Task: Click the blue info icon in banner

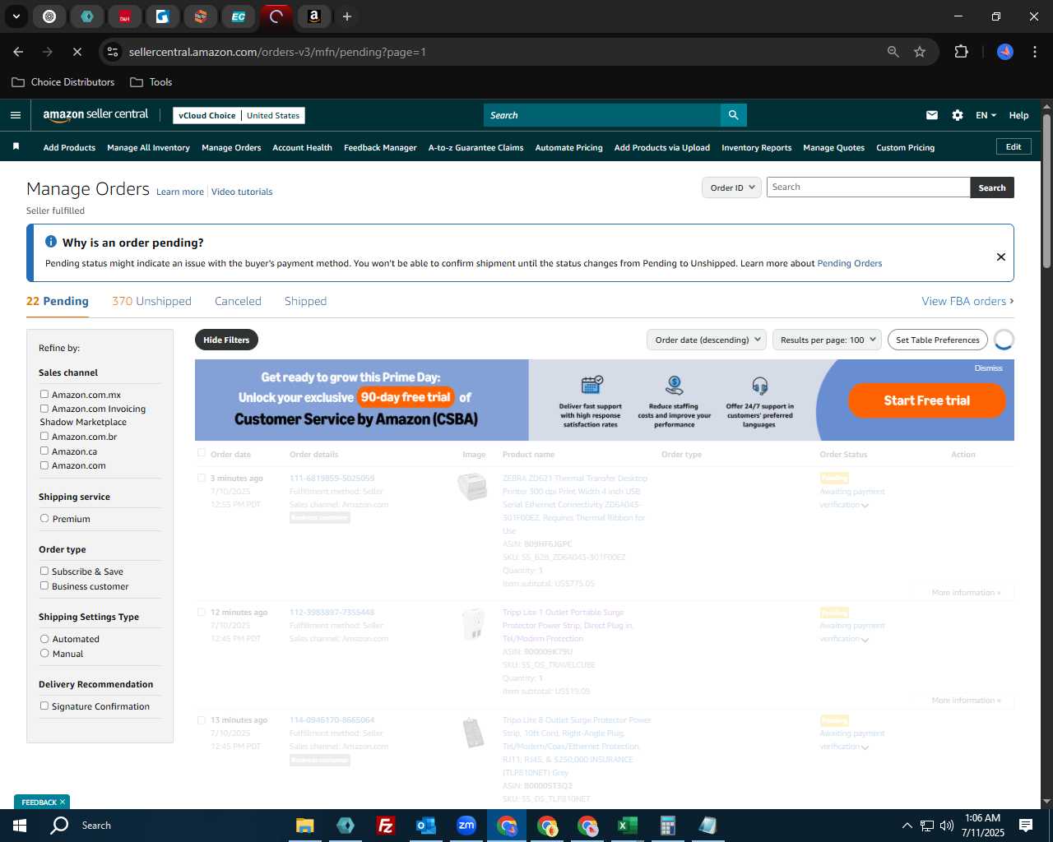Action: pos(51,242)
